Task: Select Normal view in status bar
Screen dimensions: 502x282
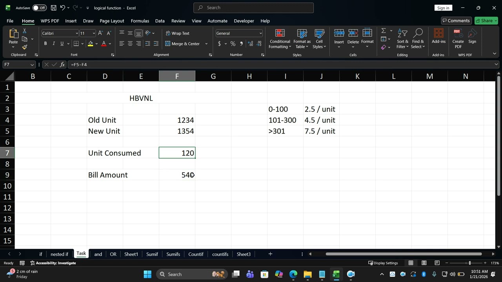Action: 411,263
